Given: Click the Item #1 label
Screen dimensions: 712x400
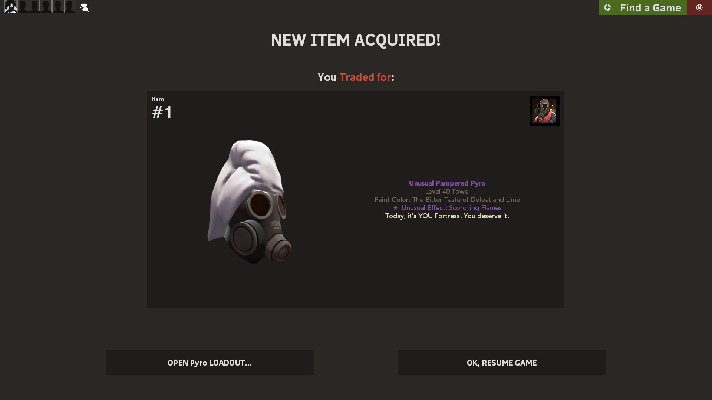Looking at the screenshot, I should click(x=162, y=108).
